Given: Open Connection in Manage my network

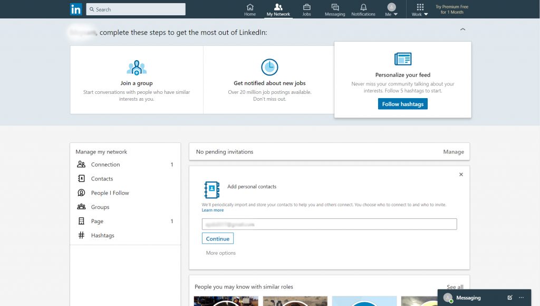Looking at the screenshot, I should 105,165.
